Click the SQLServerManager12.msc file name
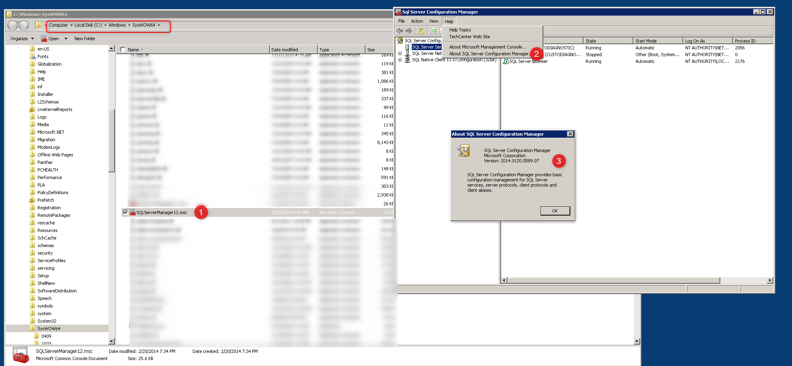This screenshot has height=366, width=792. (162, 212)
